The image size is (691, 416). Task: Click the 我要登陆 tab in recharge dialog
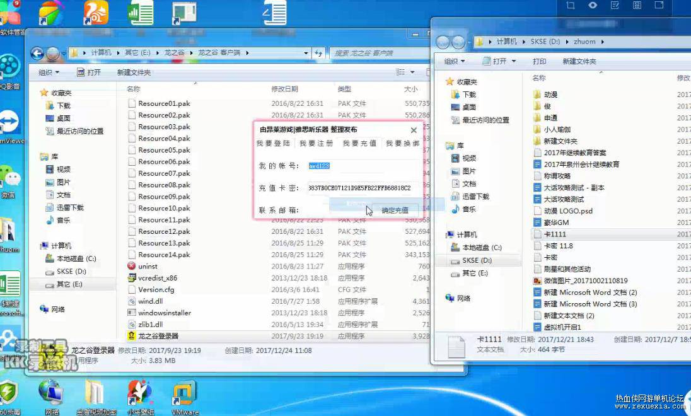(x=273, y=143)
